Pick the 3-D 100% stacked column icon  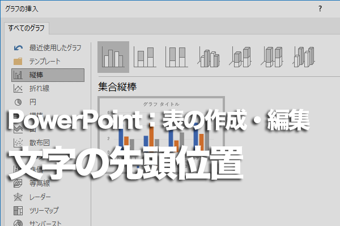coord(272,57)
